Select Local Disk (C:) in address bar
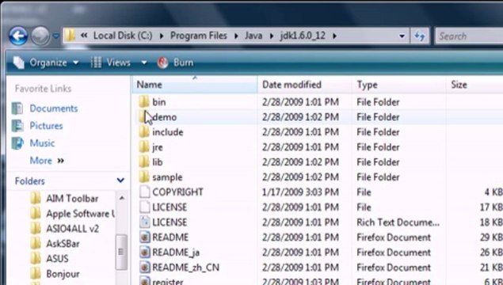 123,36
